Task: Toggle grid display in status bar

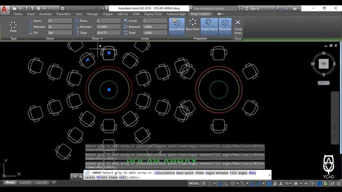Action: 204,183
